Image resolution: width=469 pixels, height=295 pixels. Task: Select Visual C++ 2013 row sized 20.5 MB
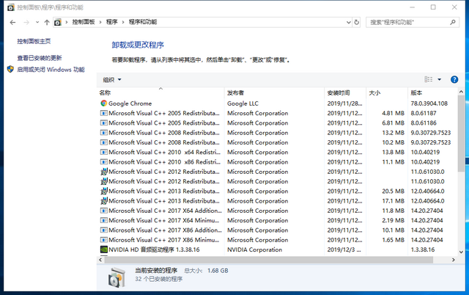[x=277, y=191]
